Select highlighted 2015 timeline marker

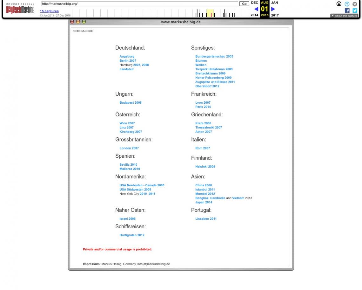pos(210,13)
